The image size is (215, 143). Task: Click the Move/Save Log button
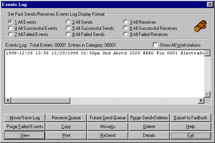coord(25,118)
